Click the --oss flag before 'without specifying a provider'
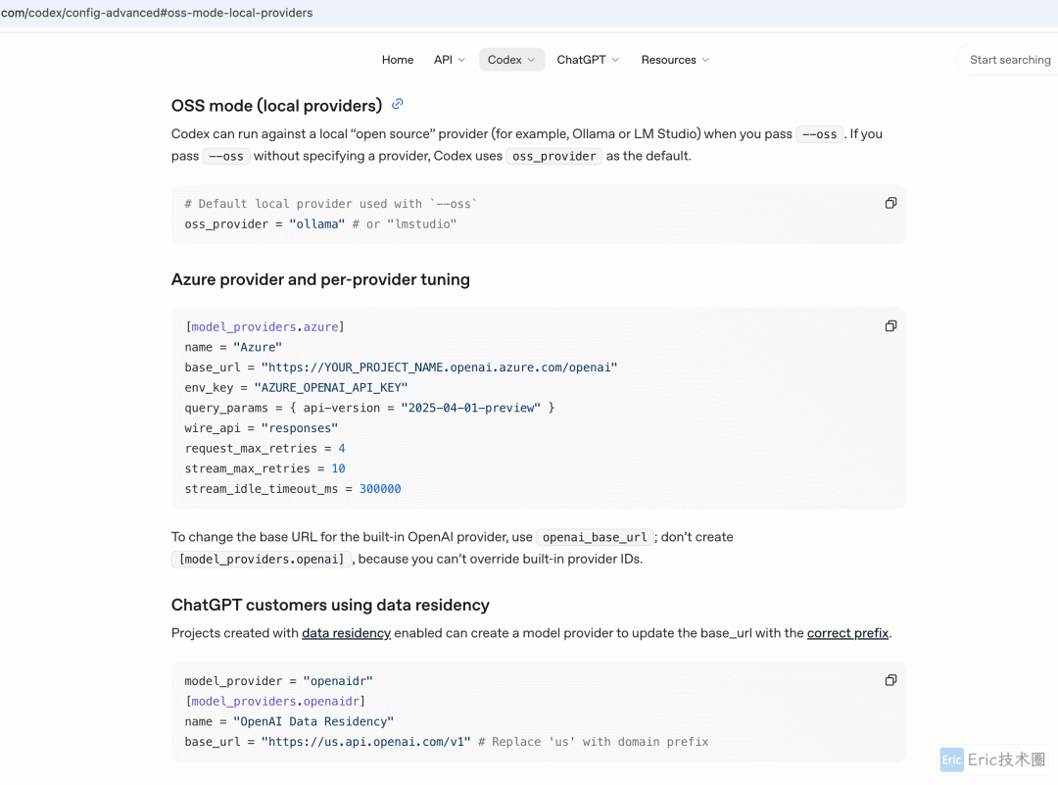Viewport: 1058px width, 785px height. pyautogui.click(x=226, y=156)
